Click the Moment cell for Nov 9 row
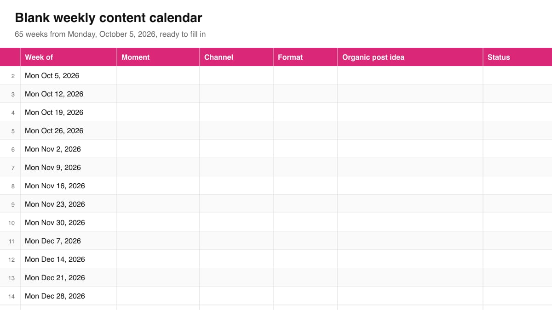 pyautogui.click(x=158, y=167)
